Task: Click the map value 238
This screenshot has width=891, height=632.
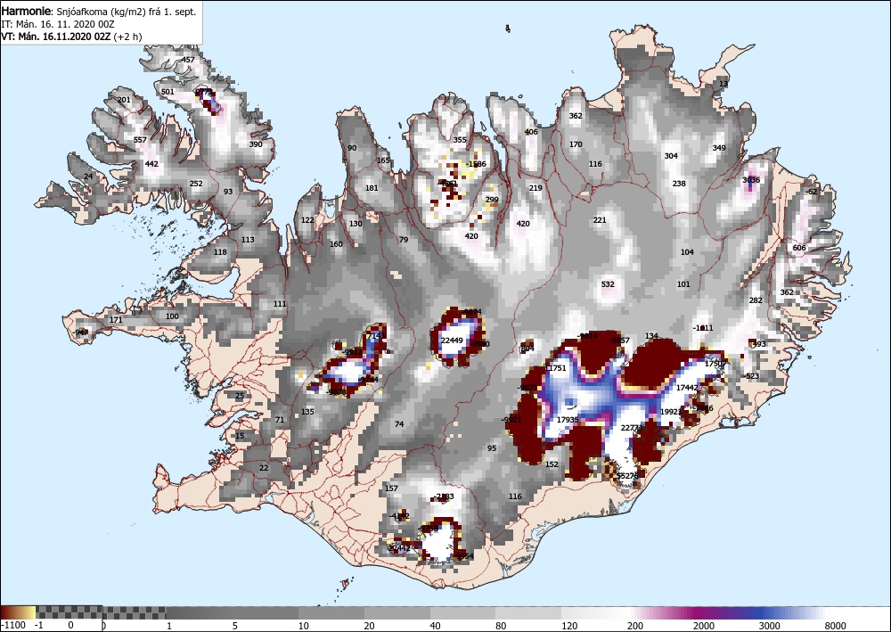Action: tap(679, 183)
